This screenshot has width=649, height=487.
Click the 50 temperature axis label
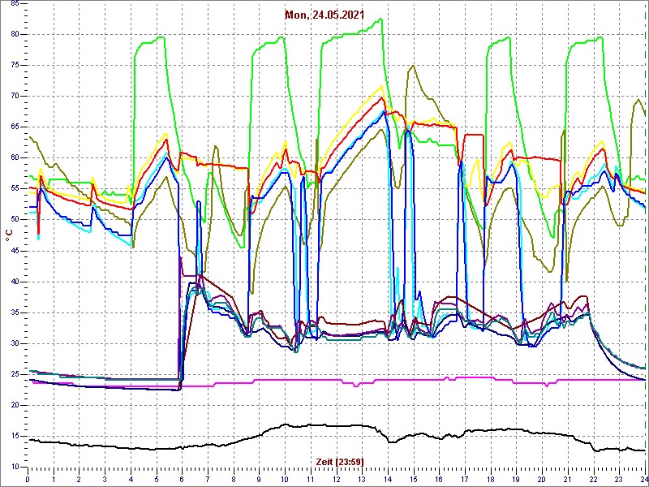coord(15,220)
